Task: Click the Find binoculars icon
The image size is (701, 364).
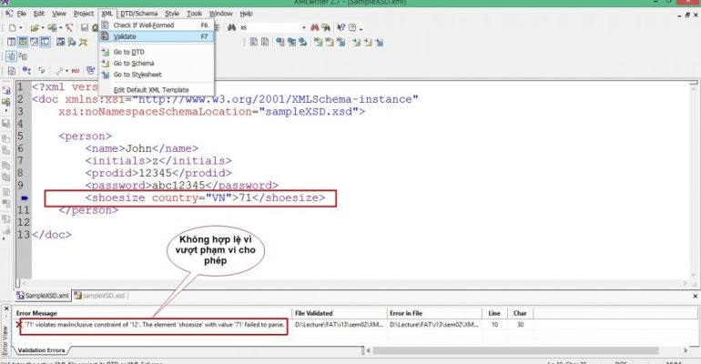Action: tap(231, 27)
